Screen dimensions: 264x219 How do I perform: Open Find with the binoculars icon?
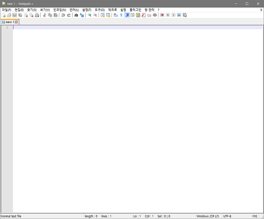tap(76, 15)
